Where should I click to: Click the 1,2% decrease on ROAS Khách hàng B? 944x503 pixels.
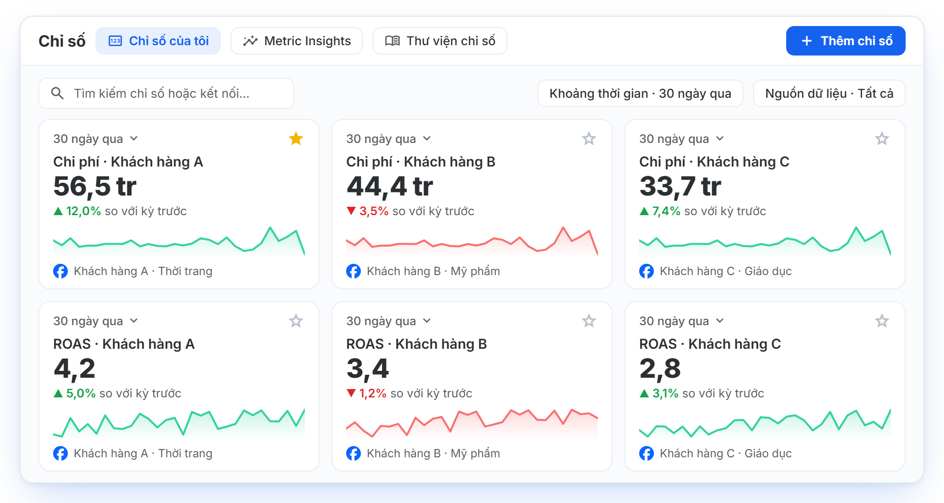366,393
